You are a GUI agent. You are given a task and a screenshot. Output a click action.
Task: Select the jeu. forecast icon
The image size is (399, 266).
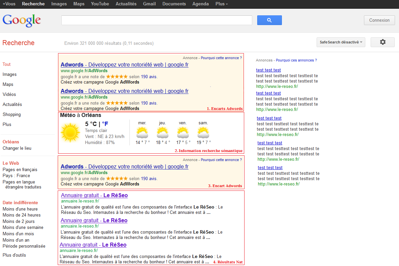[162, 132]
